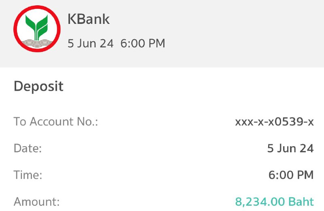324x211 pixels.
Task: Select the 6:00 PM value in Time row
Action: [291, 175]
